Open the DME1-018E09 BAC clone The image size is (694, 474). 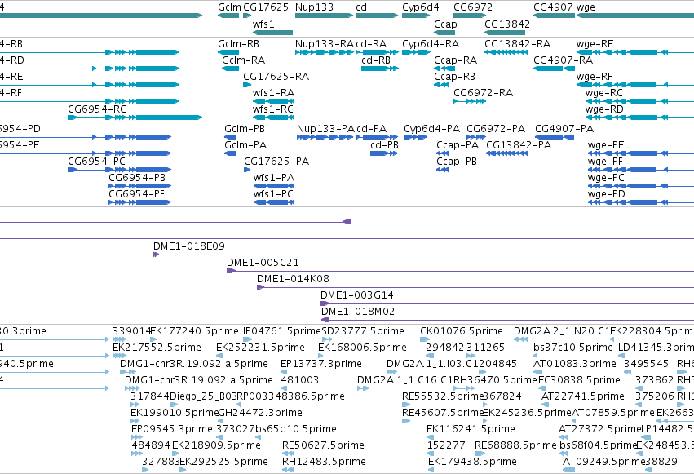pos(423,255)
